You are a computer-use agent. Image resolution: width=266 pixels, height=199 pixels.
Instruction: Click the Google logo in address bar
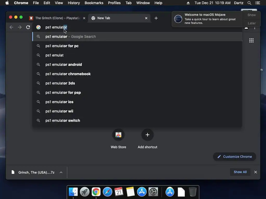point(38,27)
